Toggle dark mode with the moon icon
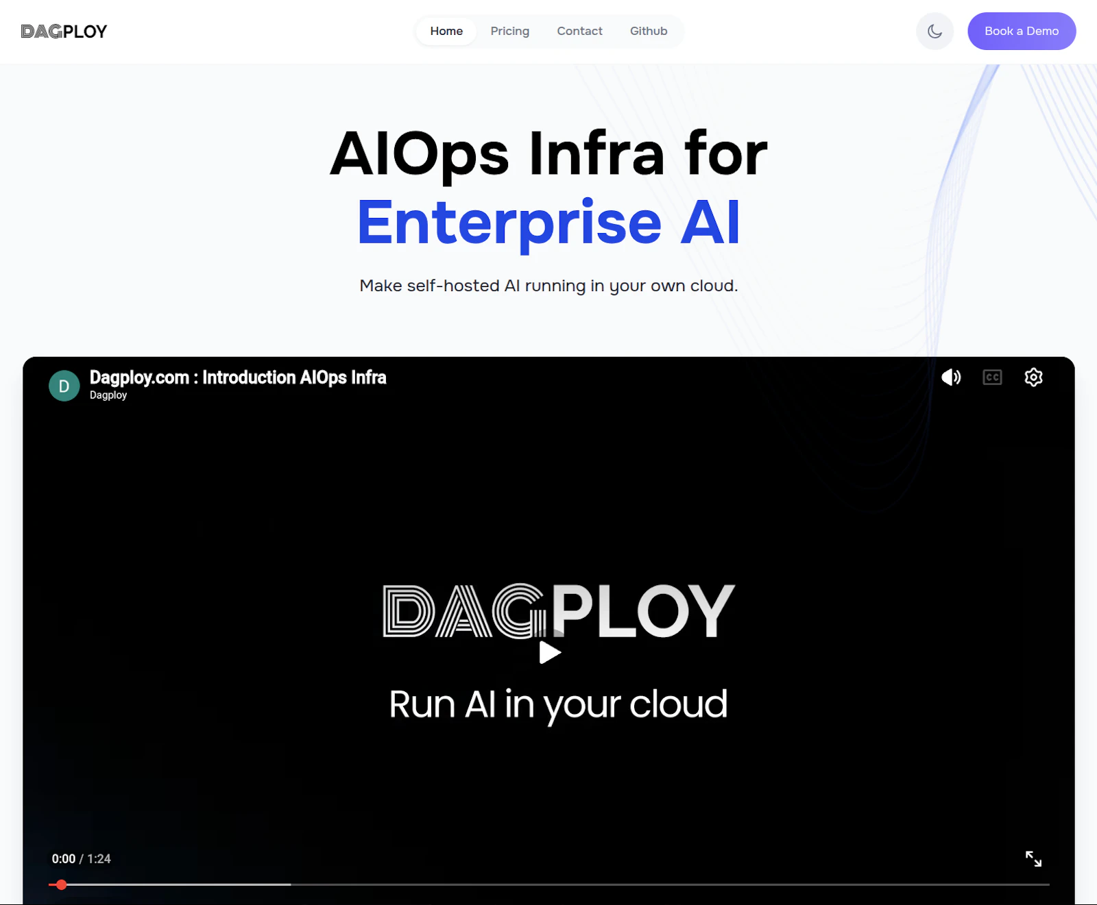1097x905 pixels. (x=935, y=32)
